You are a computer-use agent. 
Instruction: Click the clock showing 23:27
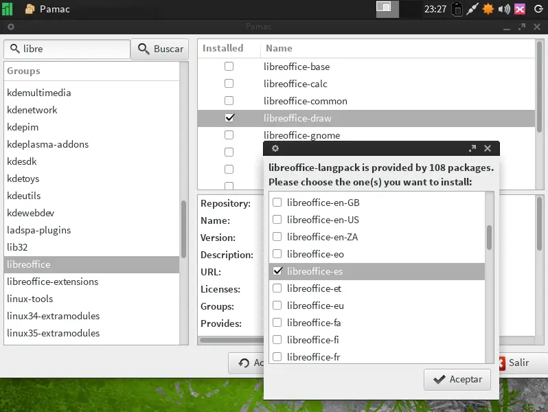(435, 9)
